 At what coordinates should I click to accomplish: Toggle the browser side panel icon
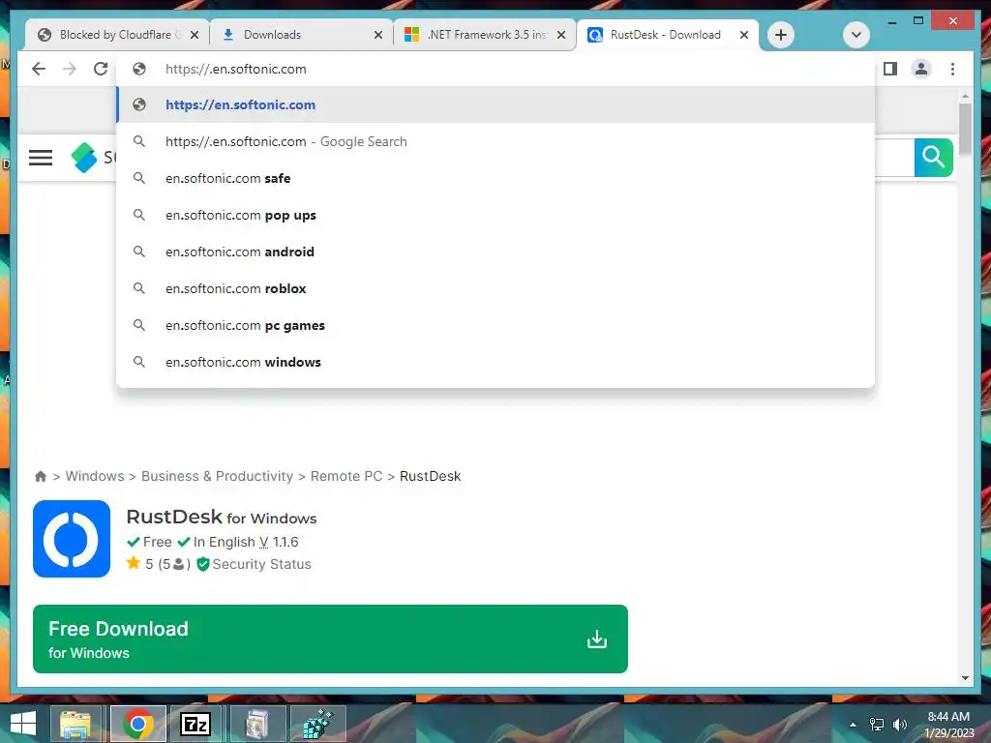tap(890, 69)
